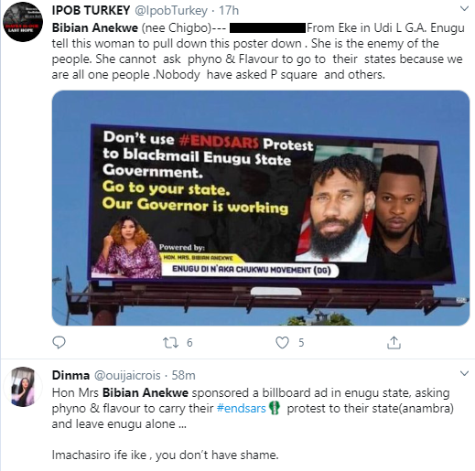475x471 pixels.
Task: Open the share upload icon
Action: [394, 342]
